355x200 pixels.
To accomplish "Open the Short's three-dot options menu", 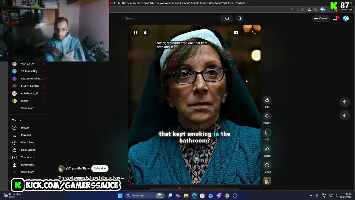I will click(x=245, y=32).
